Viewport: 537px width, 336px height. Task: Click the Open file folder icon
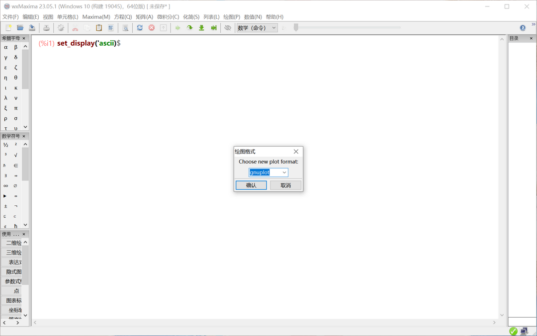pos(20,28)
